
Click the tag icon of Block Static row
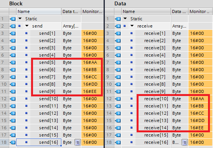coord(13,19)
